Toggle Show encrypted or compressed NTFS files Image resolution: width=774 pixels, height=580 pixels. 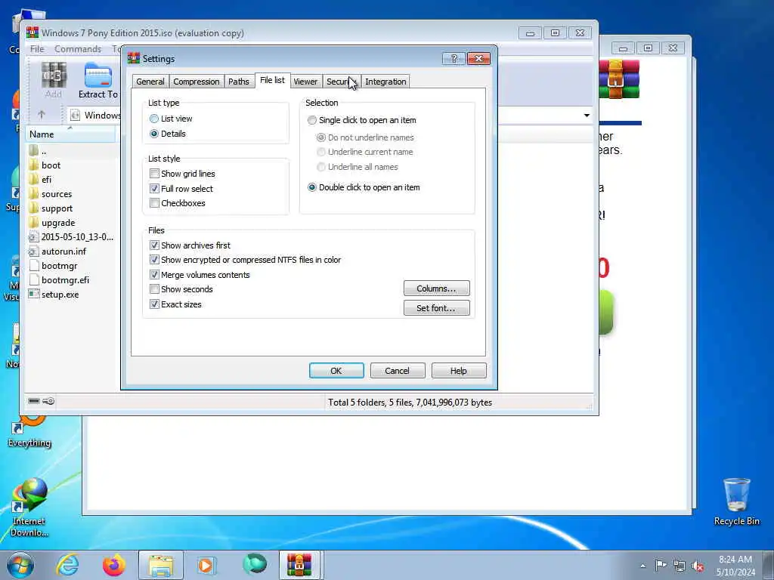point(154,260)
